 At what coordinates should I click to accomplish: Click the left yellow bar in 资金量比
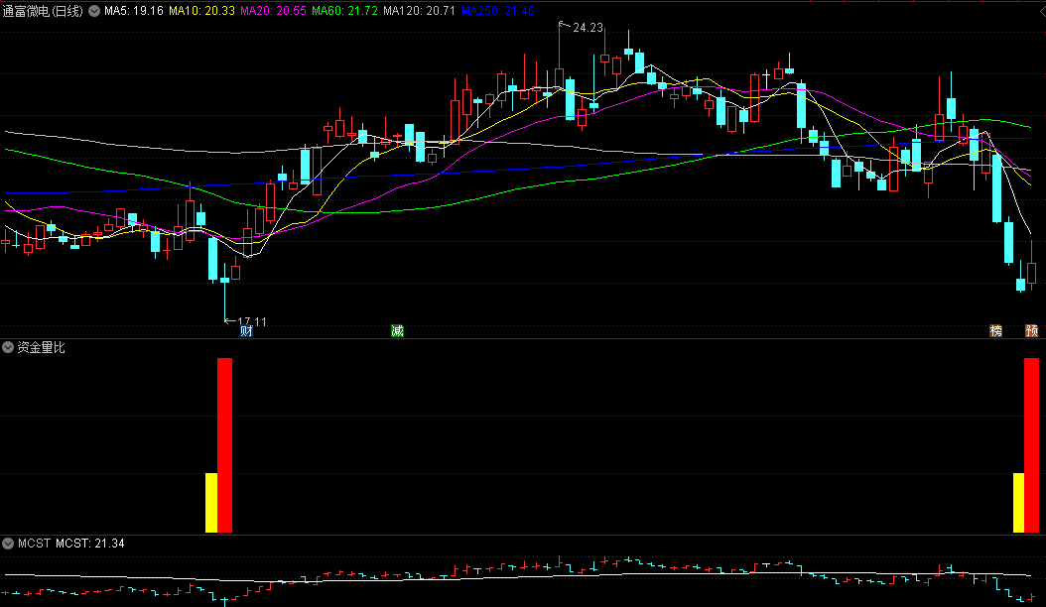click(x=210, y=502)
